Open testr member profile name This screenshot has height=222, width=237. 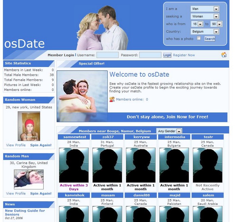pos(208,137)
